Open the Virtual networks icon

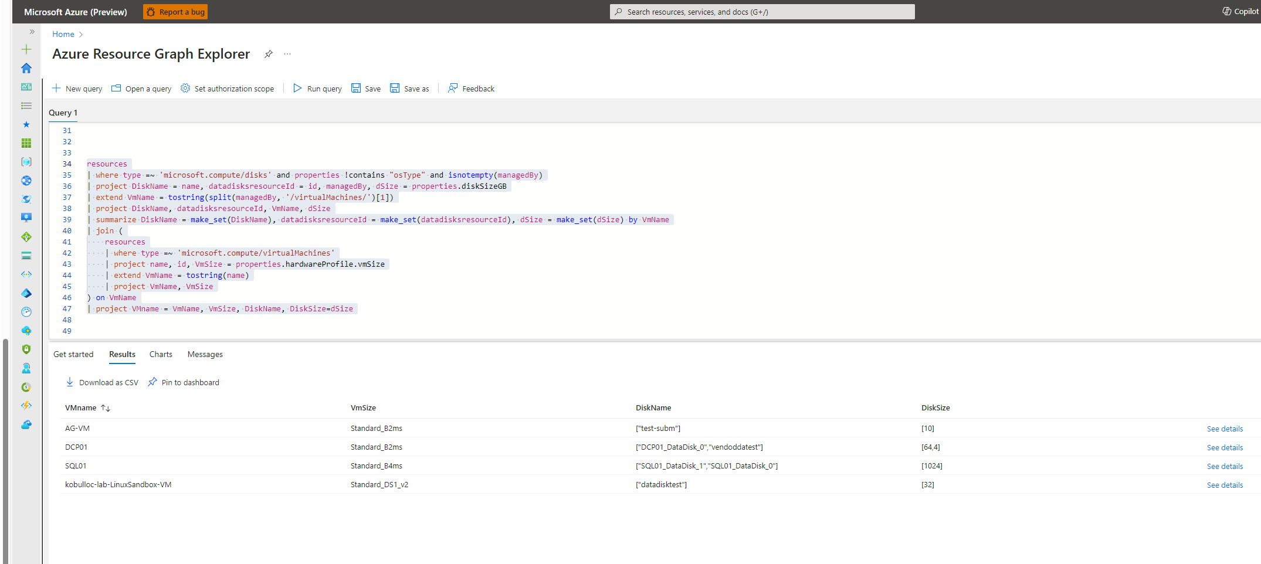(26, 274)
